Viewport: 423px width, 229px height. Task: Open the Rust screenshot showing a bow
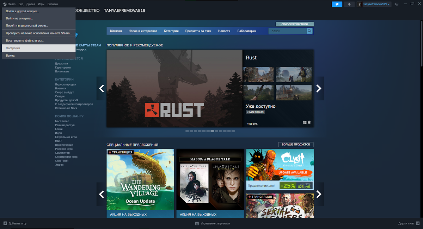[258, 93]
